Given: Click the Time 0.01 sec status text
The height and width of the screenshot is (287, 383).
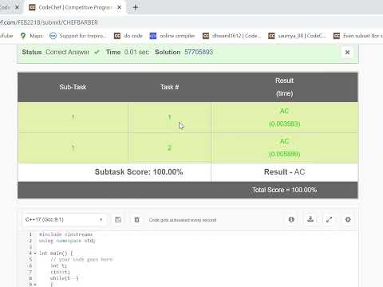Looking at the screenshot, I should (x=128, y=52).
